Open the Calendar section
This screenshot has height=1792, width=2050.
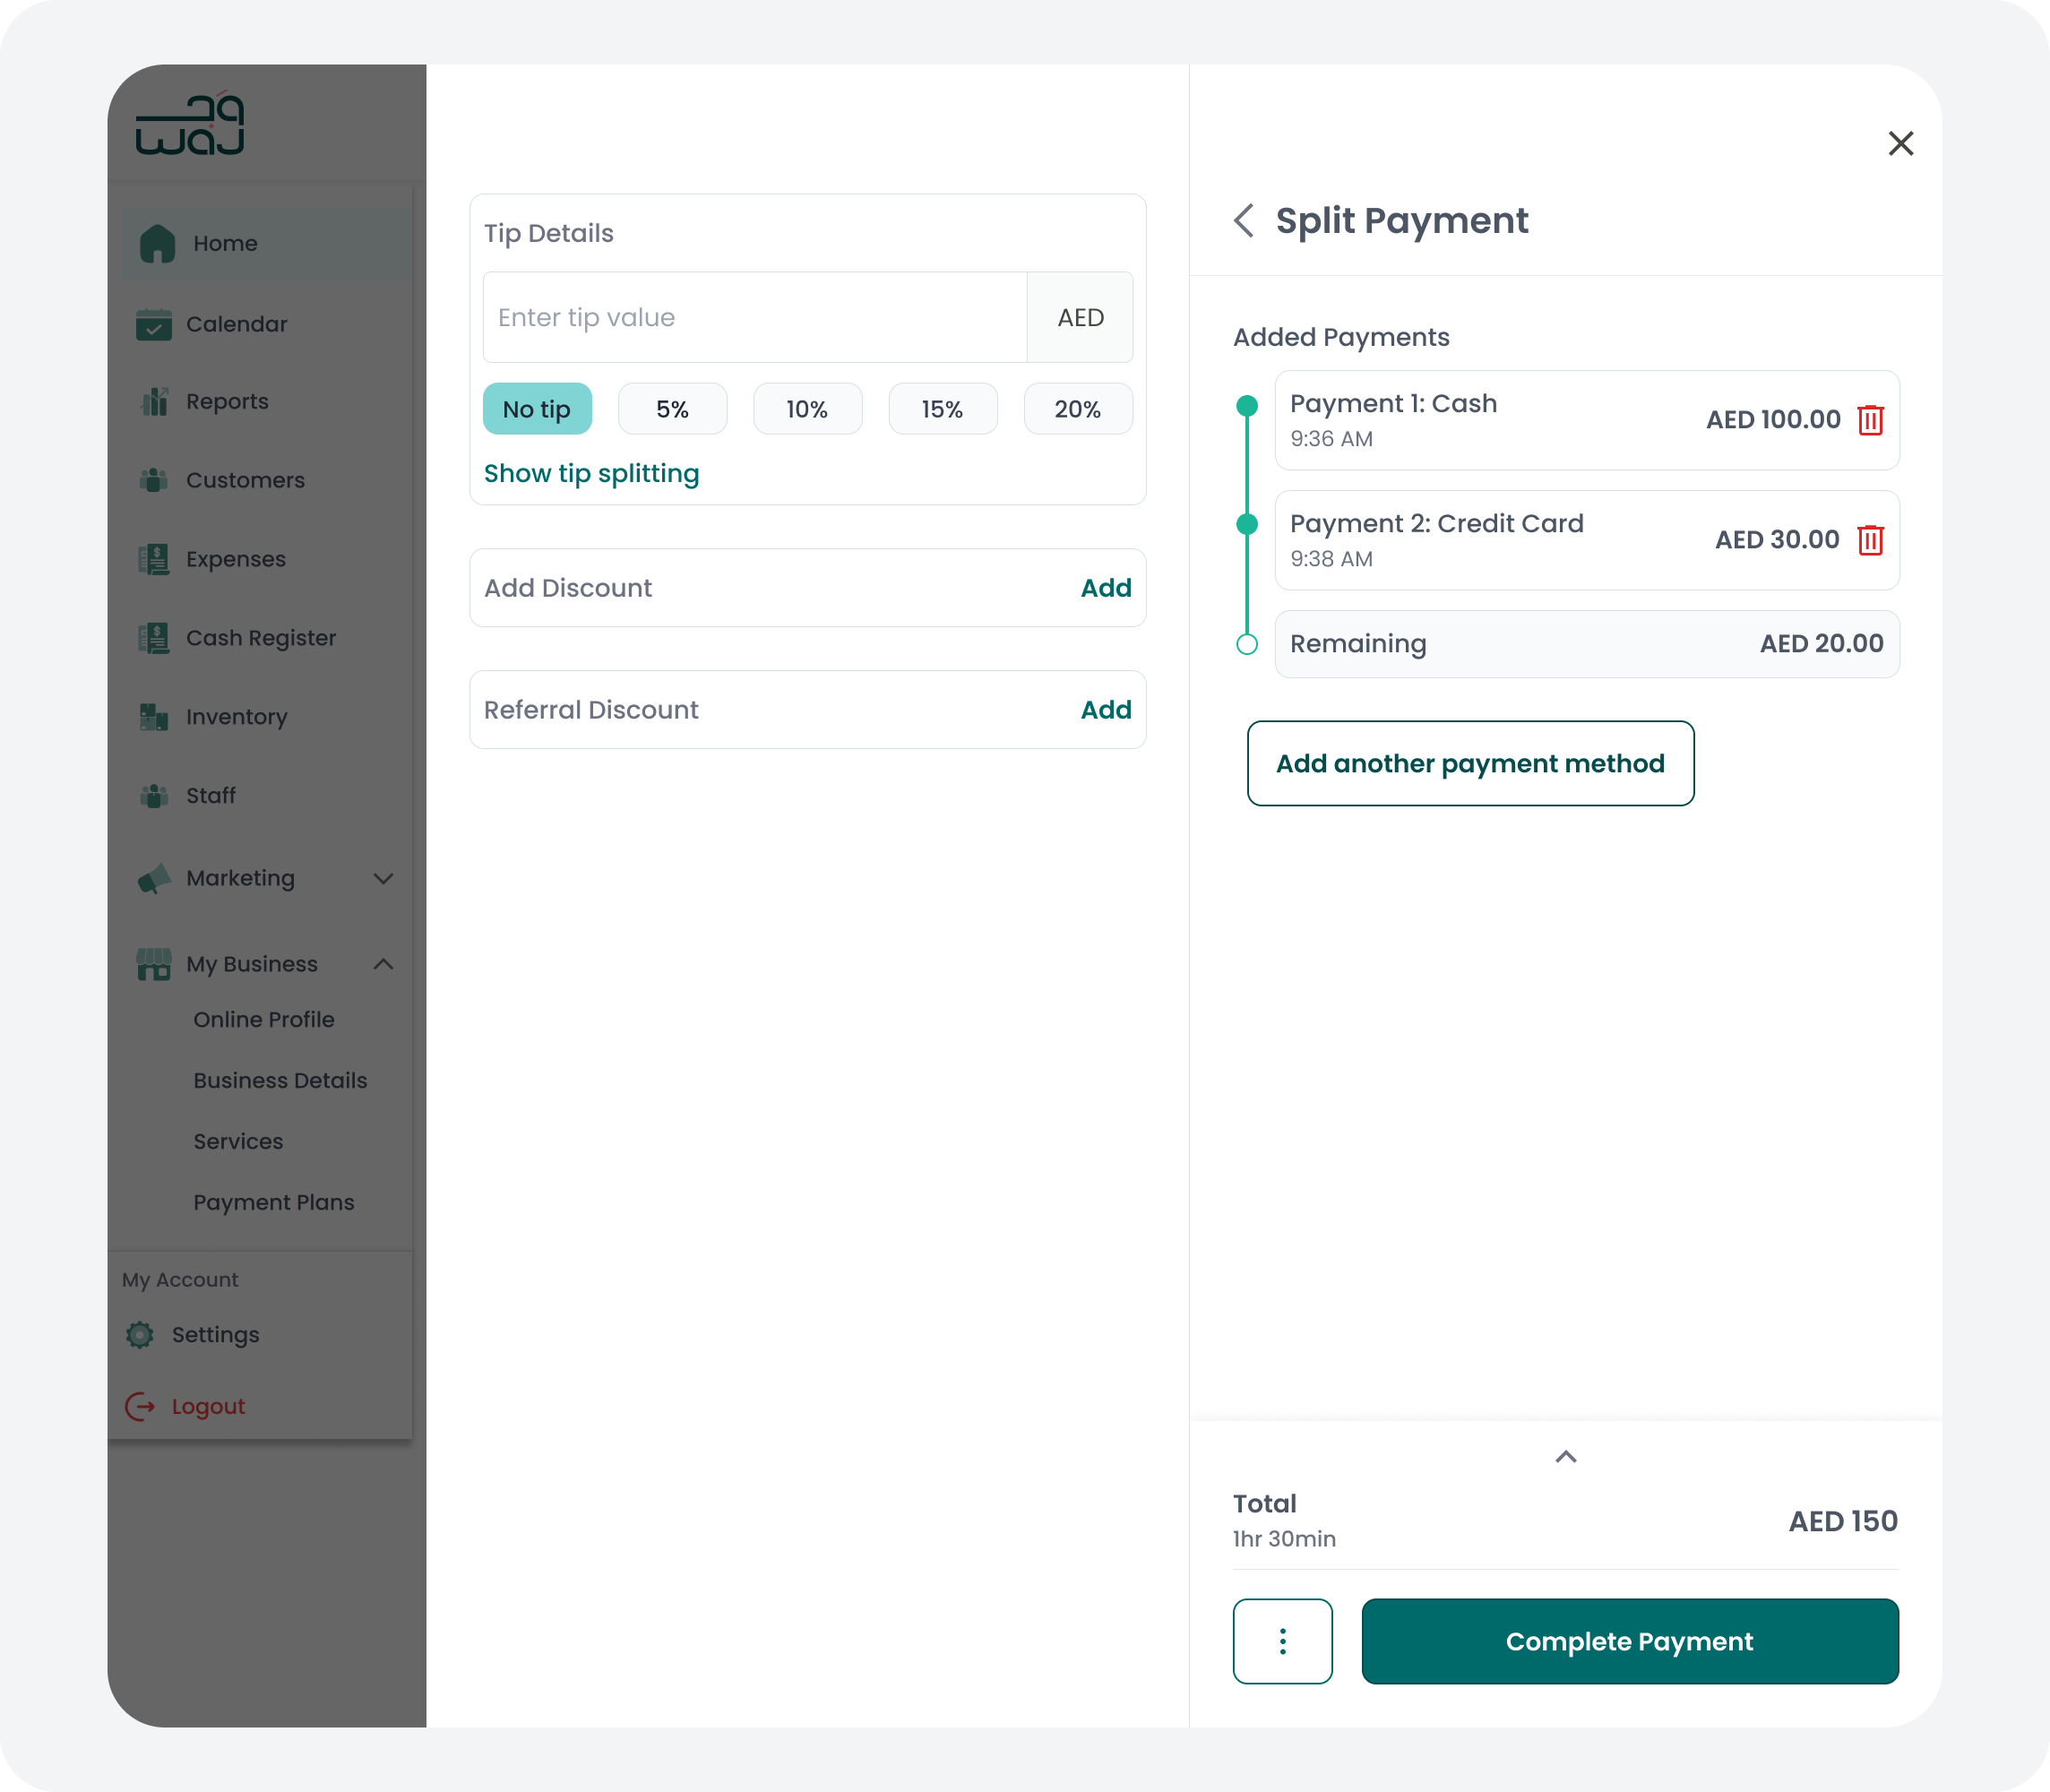(x=236, y=324)
